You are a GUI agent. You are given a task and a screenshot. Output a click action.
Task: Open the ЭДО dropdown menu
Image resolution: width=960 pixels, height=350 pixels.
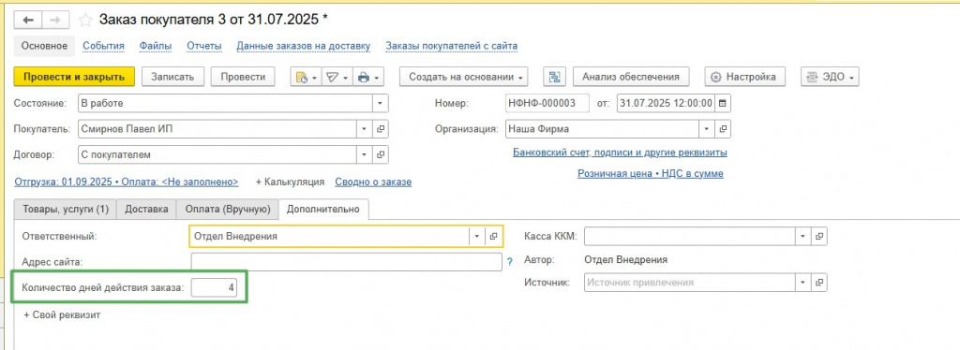(831, 77)
